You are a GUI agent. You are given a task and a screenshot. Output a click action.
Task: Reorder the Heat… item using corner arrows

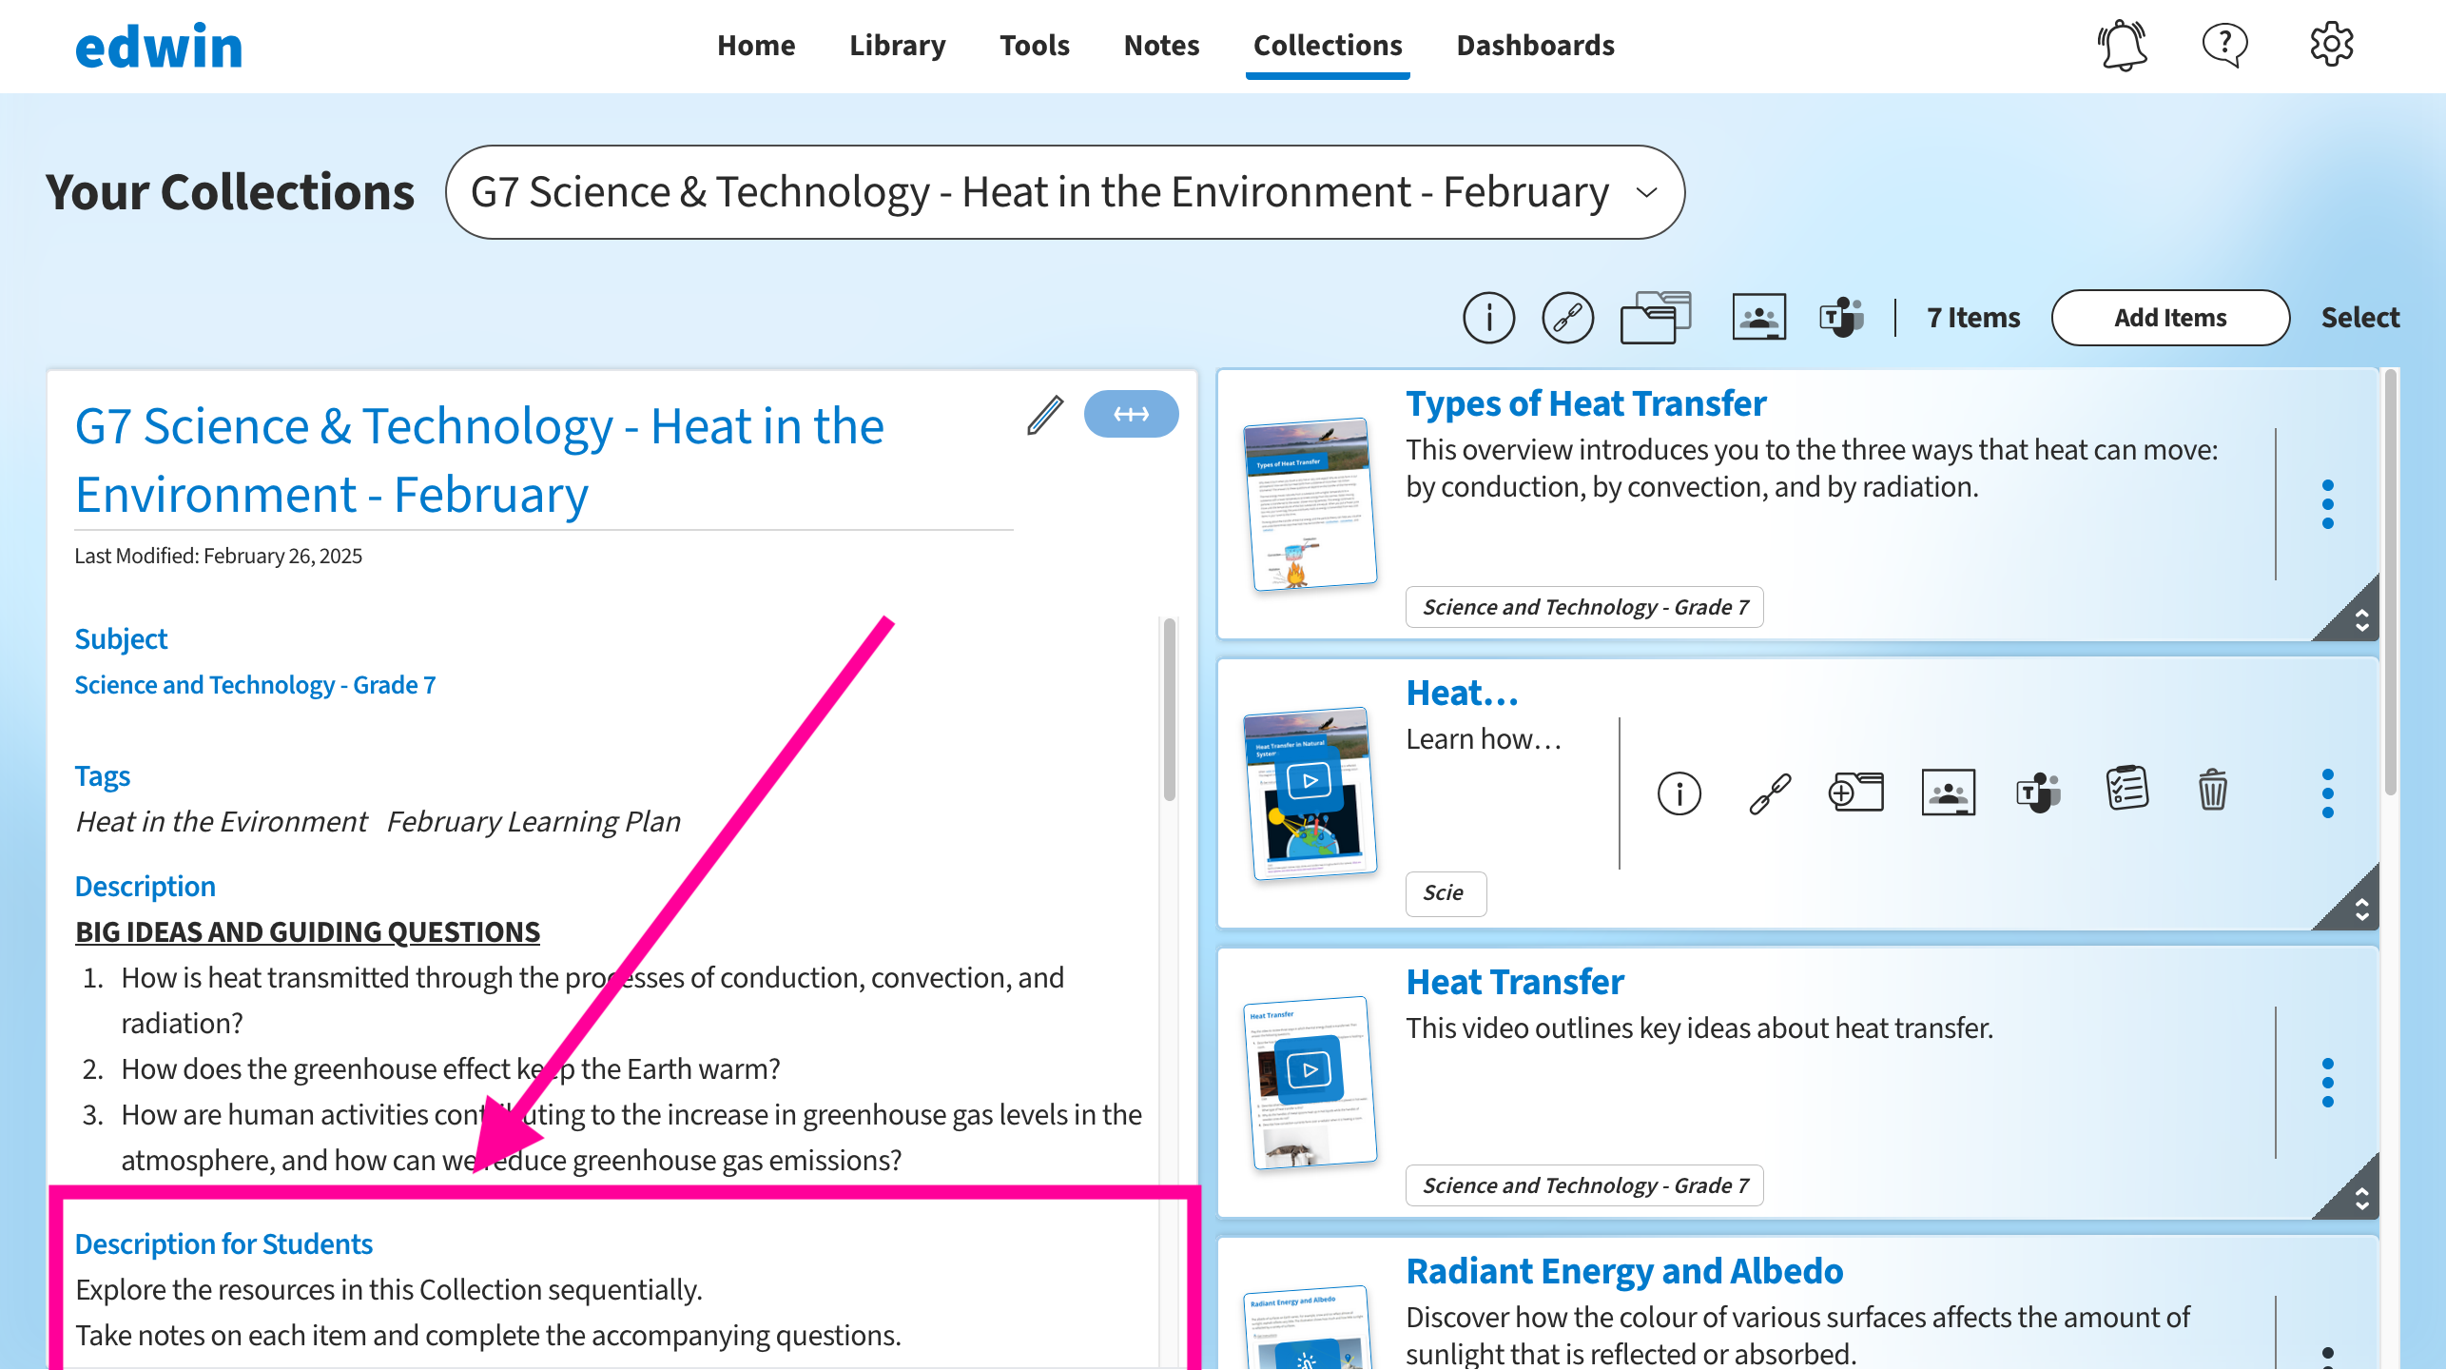tap(2361, 910)
